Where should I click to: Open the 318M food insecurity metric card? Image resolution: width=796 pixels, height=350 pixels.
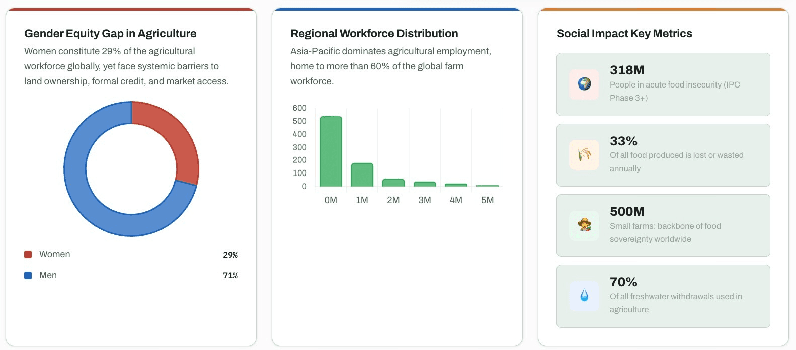(663, 84)
